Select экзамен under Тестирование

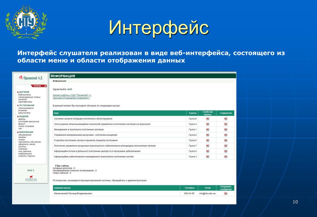click(23, 111)
